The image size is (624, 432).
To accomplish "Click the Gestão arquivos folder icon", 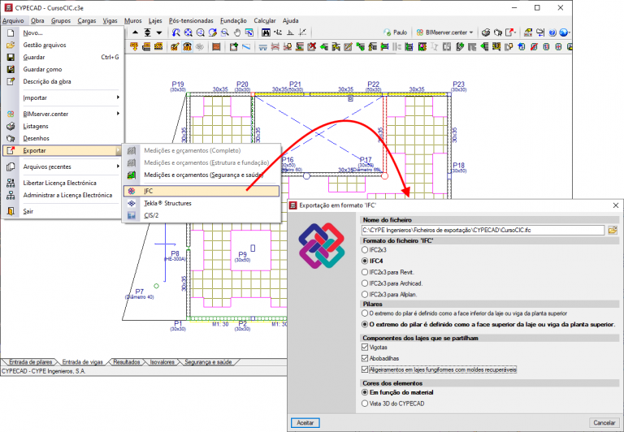I will (x=11, y=45).
